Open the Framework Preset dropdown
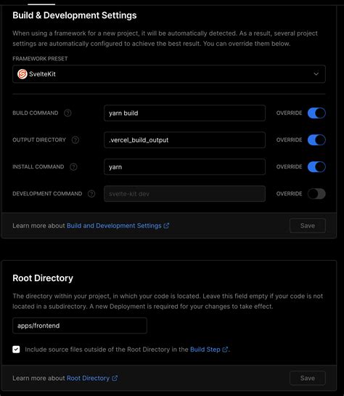Screen dimensions: 344x396 (169, 74)
